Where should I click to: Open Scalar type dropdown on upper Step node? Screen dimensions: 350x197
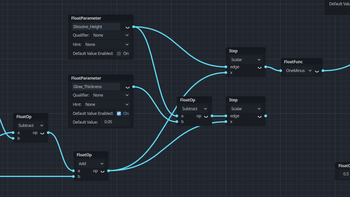click(x=246, y=60)
